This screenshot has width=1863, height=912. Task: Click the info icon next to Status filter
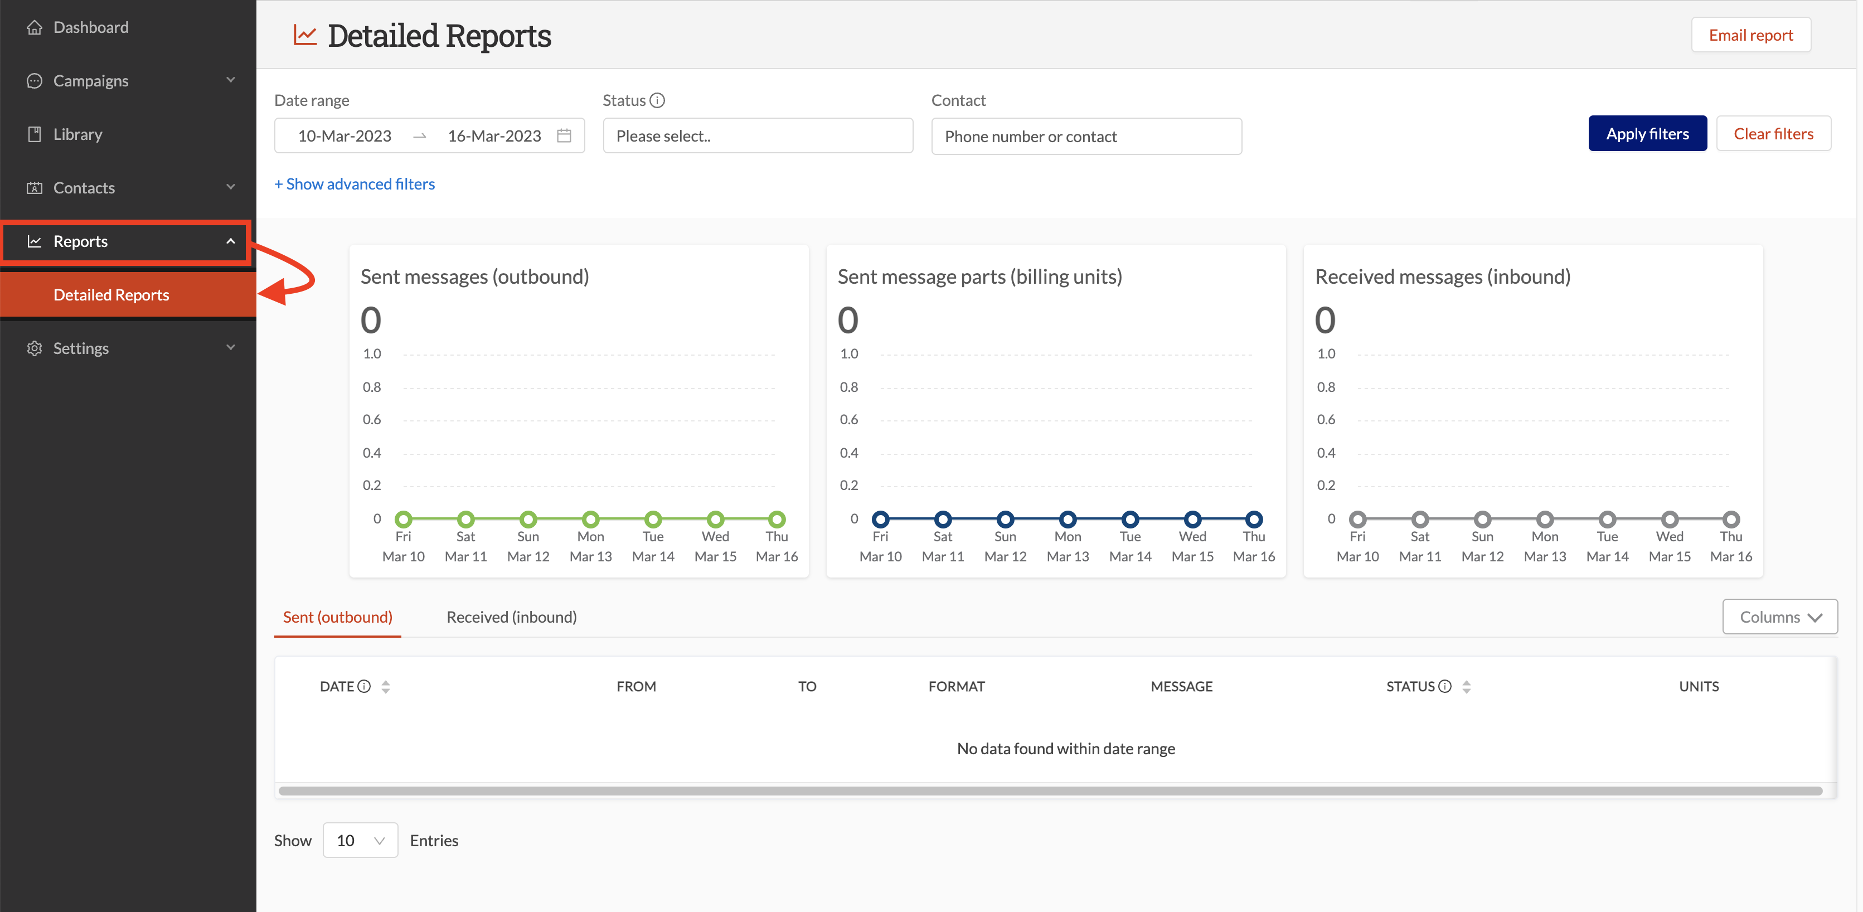tap(657, 100)
